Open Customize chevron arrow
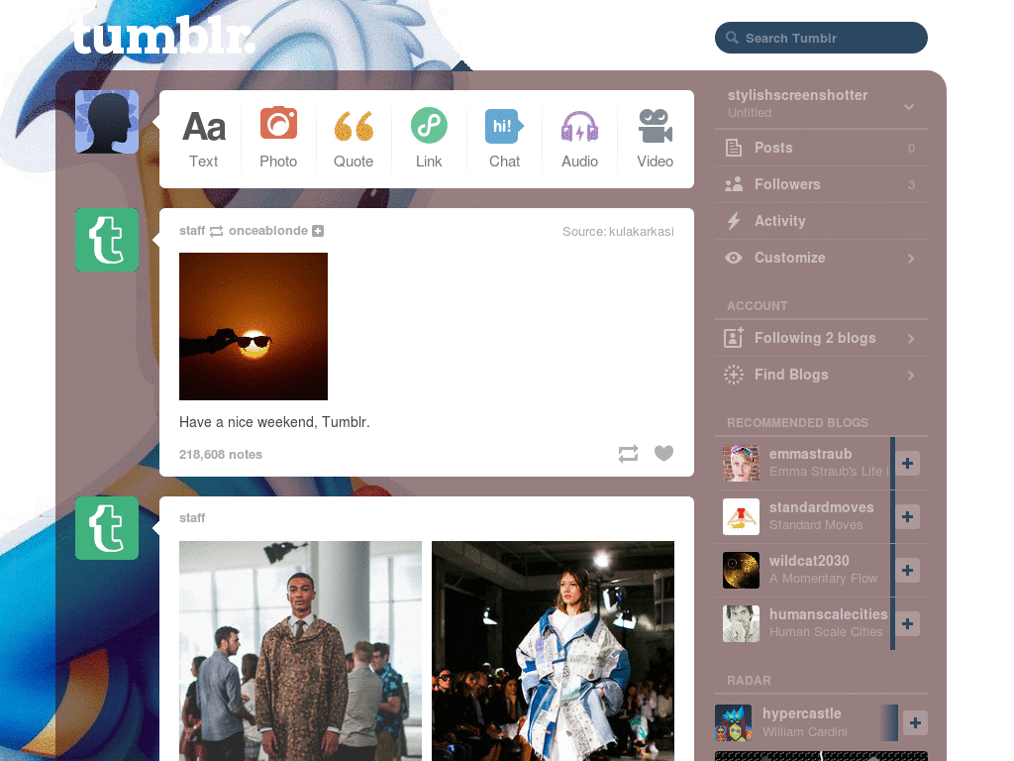Screen dimensions: 1014x761 tap(911, 259)
